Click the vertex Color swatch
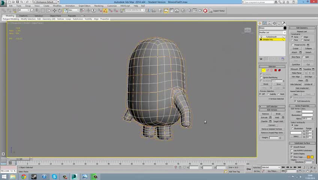 pos(307,112)
